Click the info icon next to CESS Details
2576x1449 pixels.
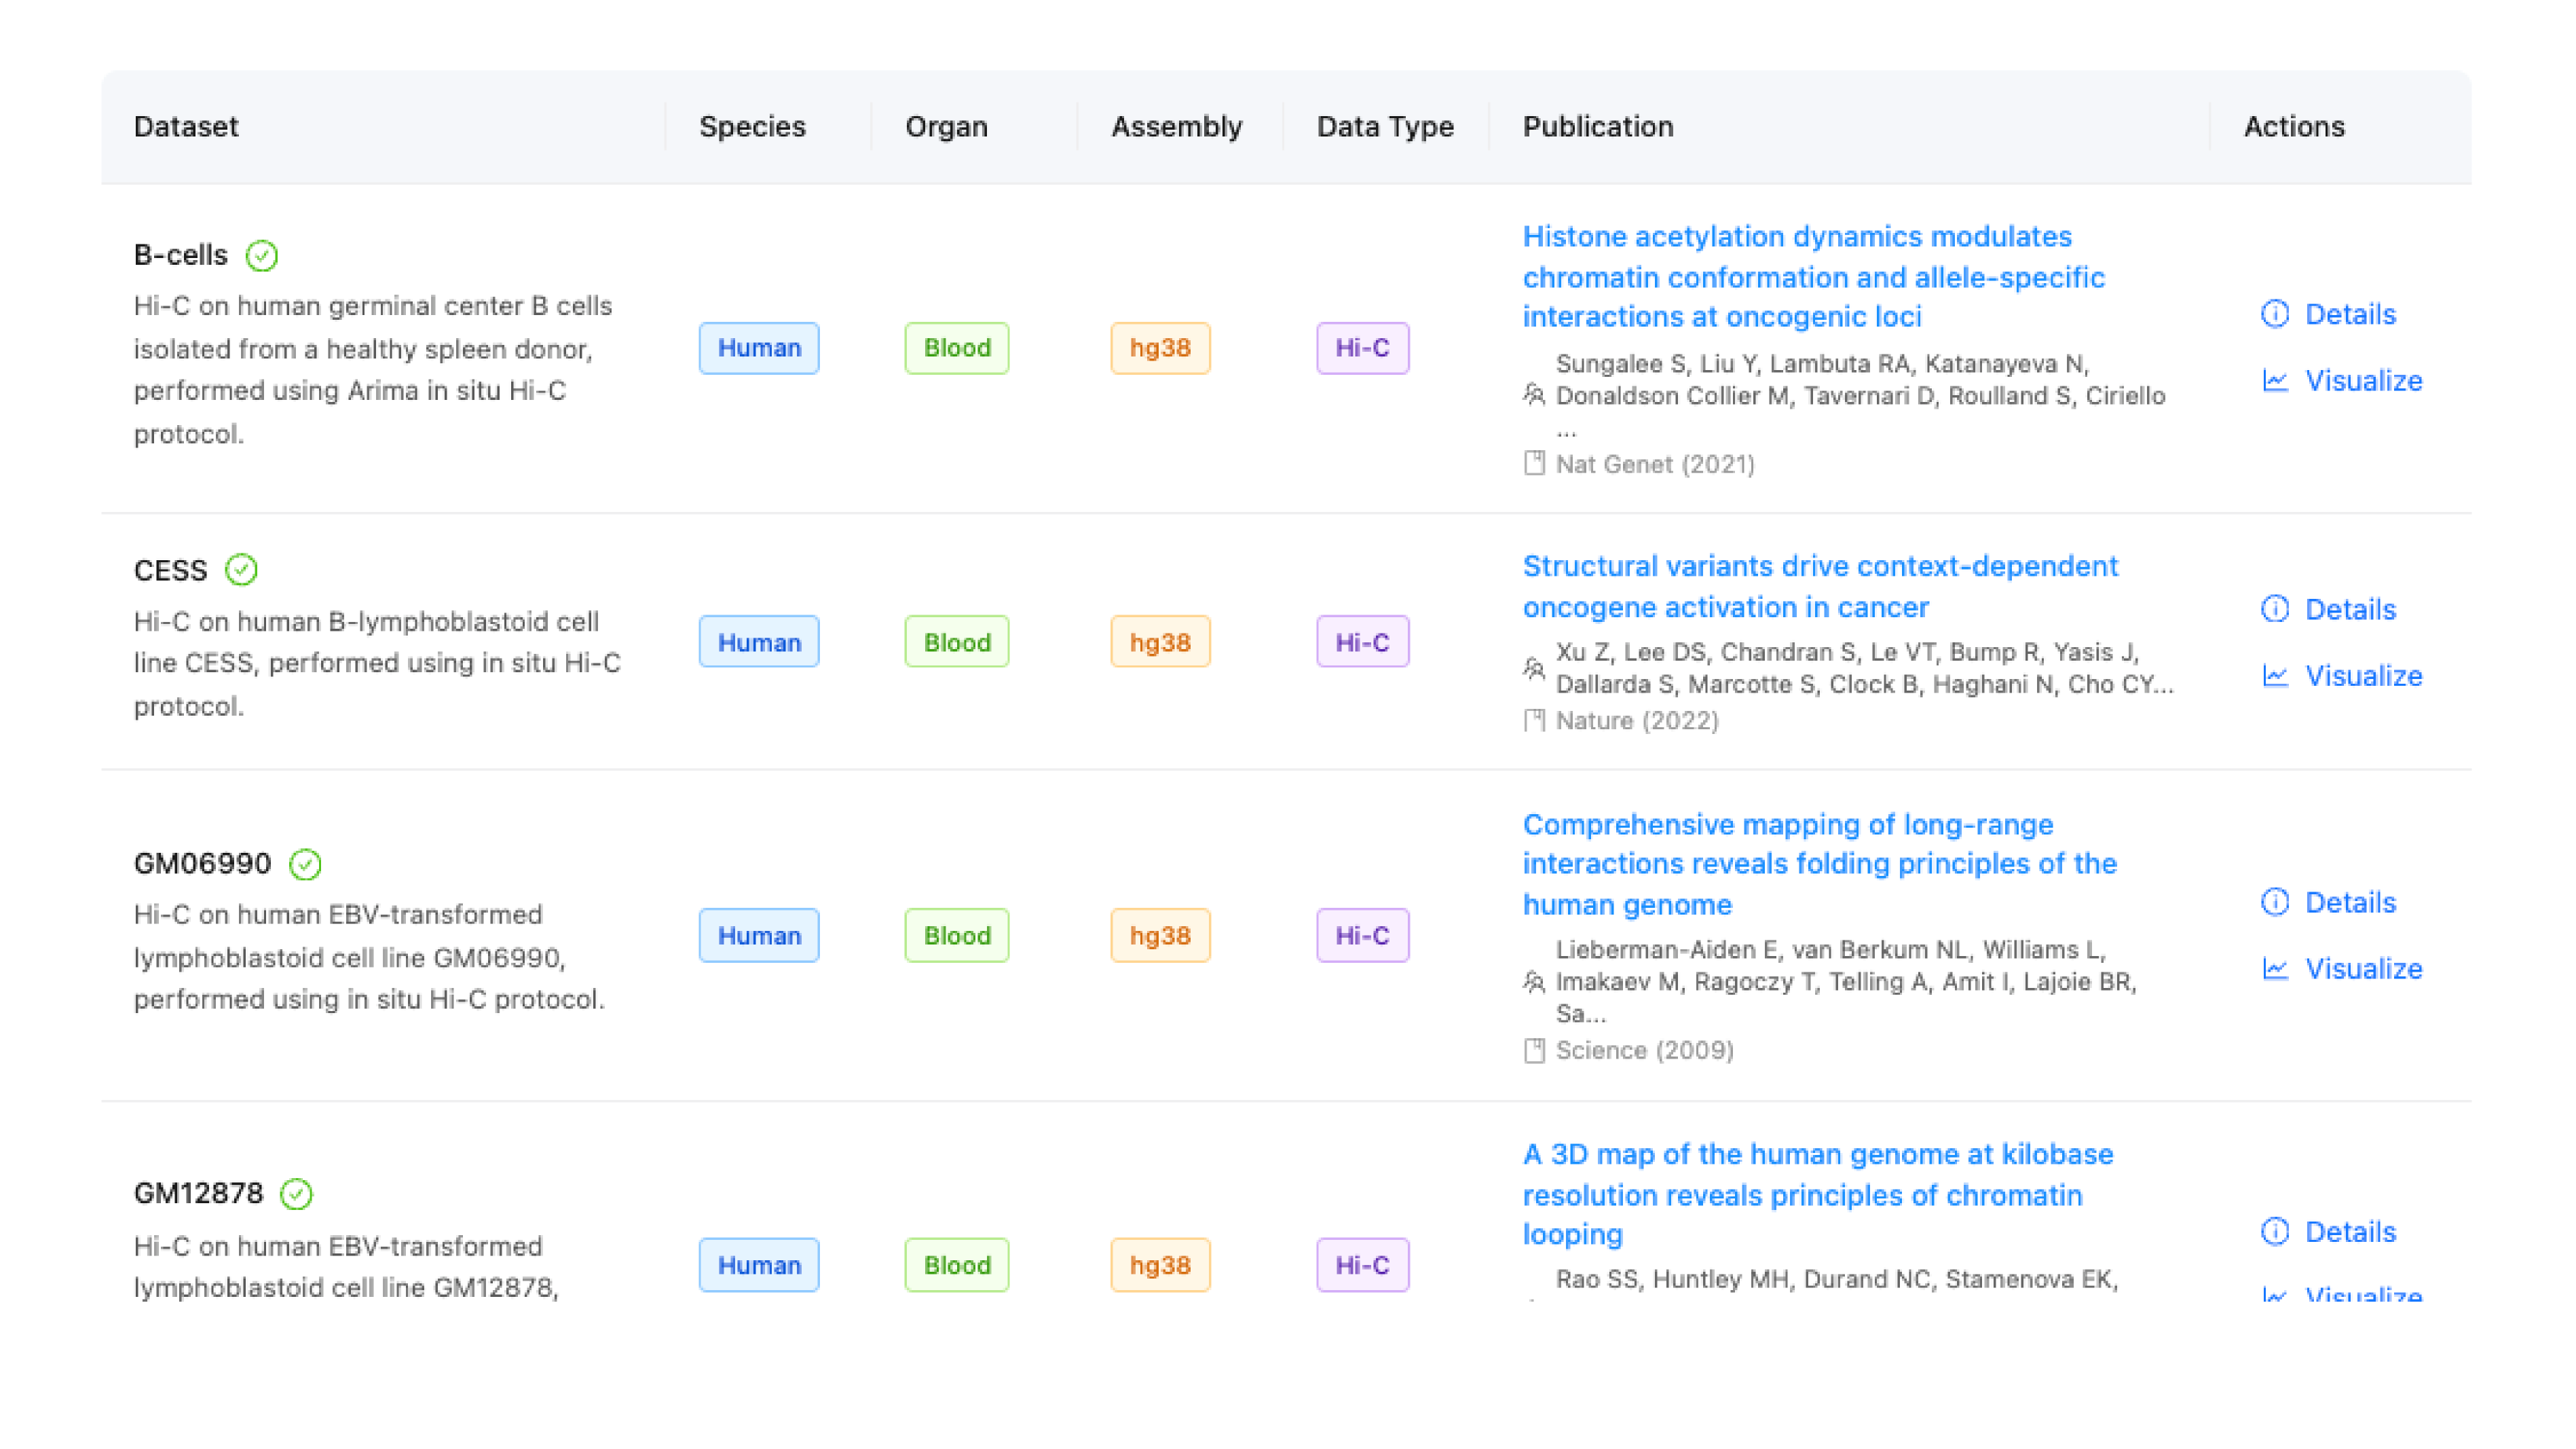[2275, 609]
